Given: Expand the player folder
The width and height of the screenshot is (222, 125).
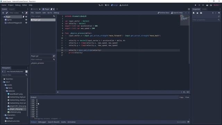Looking at the screenshot, I should [x=6, y=118].
